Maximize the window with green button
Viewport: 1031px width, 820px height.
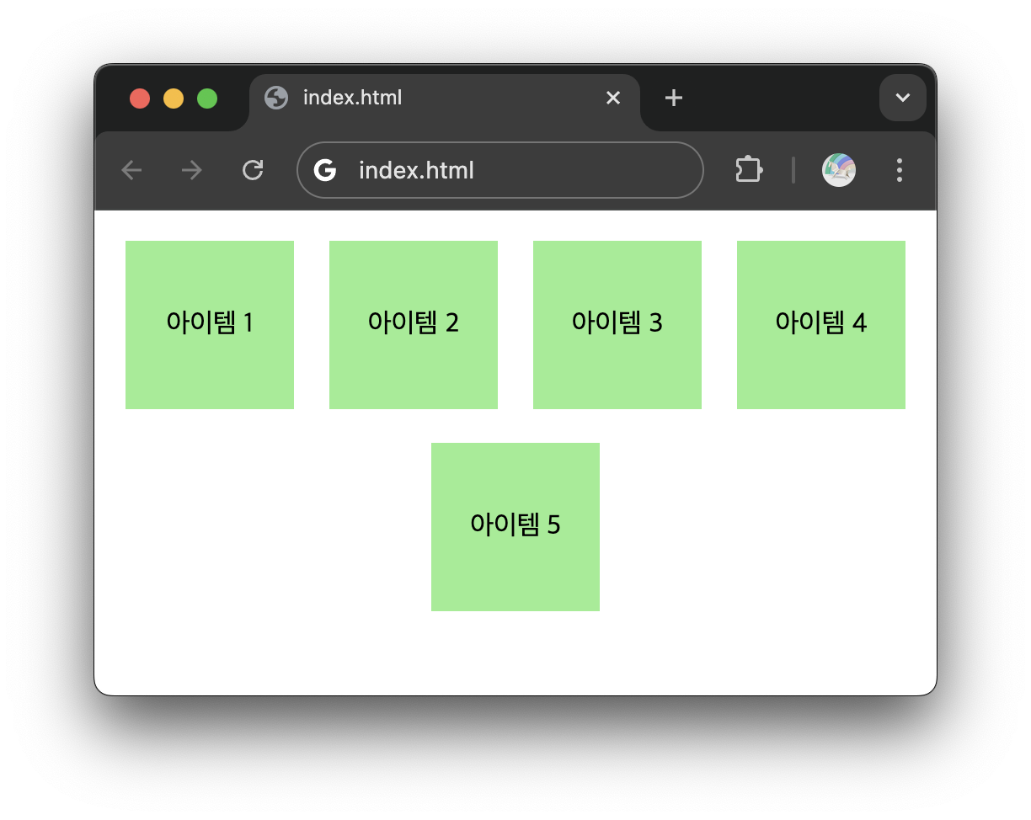pos(207,99)
